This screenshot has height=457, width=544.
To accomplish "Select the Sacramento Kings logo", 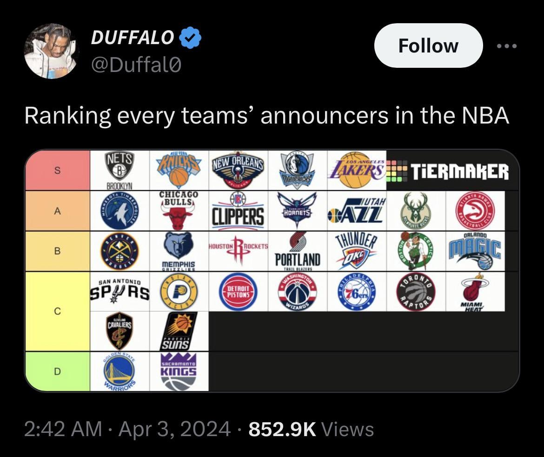I will [179, 371].
